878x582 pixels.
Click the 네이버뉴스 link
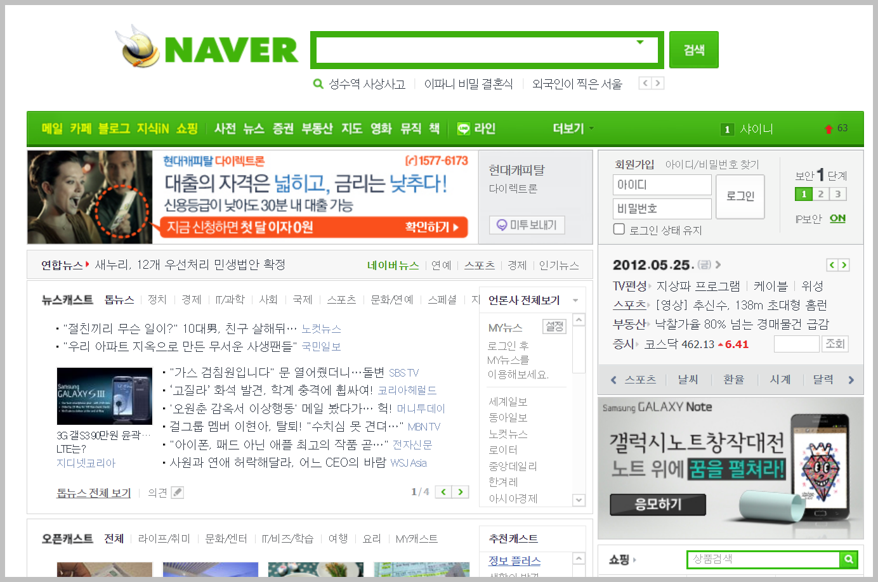[x=393, y=265]
